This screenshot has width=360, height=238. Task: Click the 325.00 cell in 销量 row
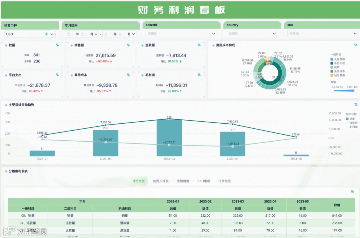[x=238, y=216]
